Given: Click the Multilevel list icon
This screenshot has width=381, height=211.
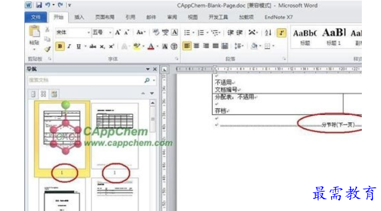Looking at the screenshot, I should pos(215,33).
